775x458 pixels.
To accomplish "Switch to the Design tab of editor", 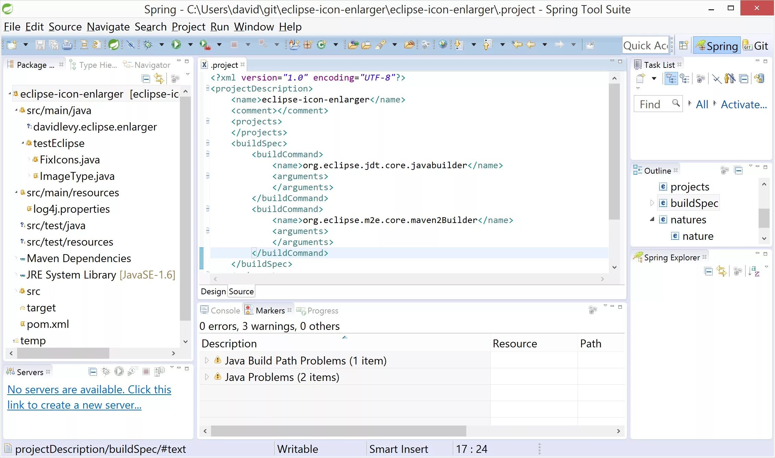I will (213, 292).
